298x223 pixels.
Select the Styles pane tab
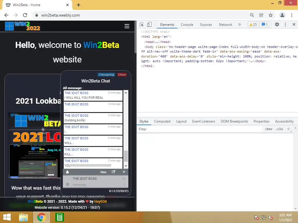(x=144, y=121)
